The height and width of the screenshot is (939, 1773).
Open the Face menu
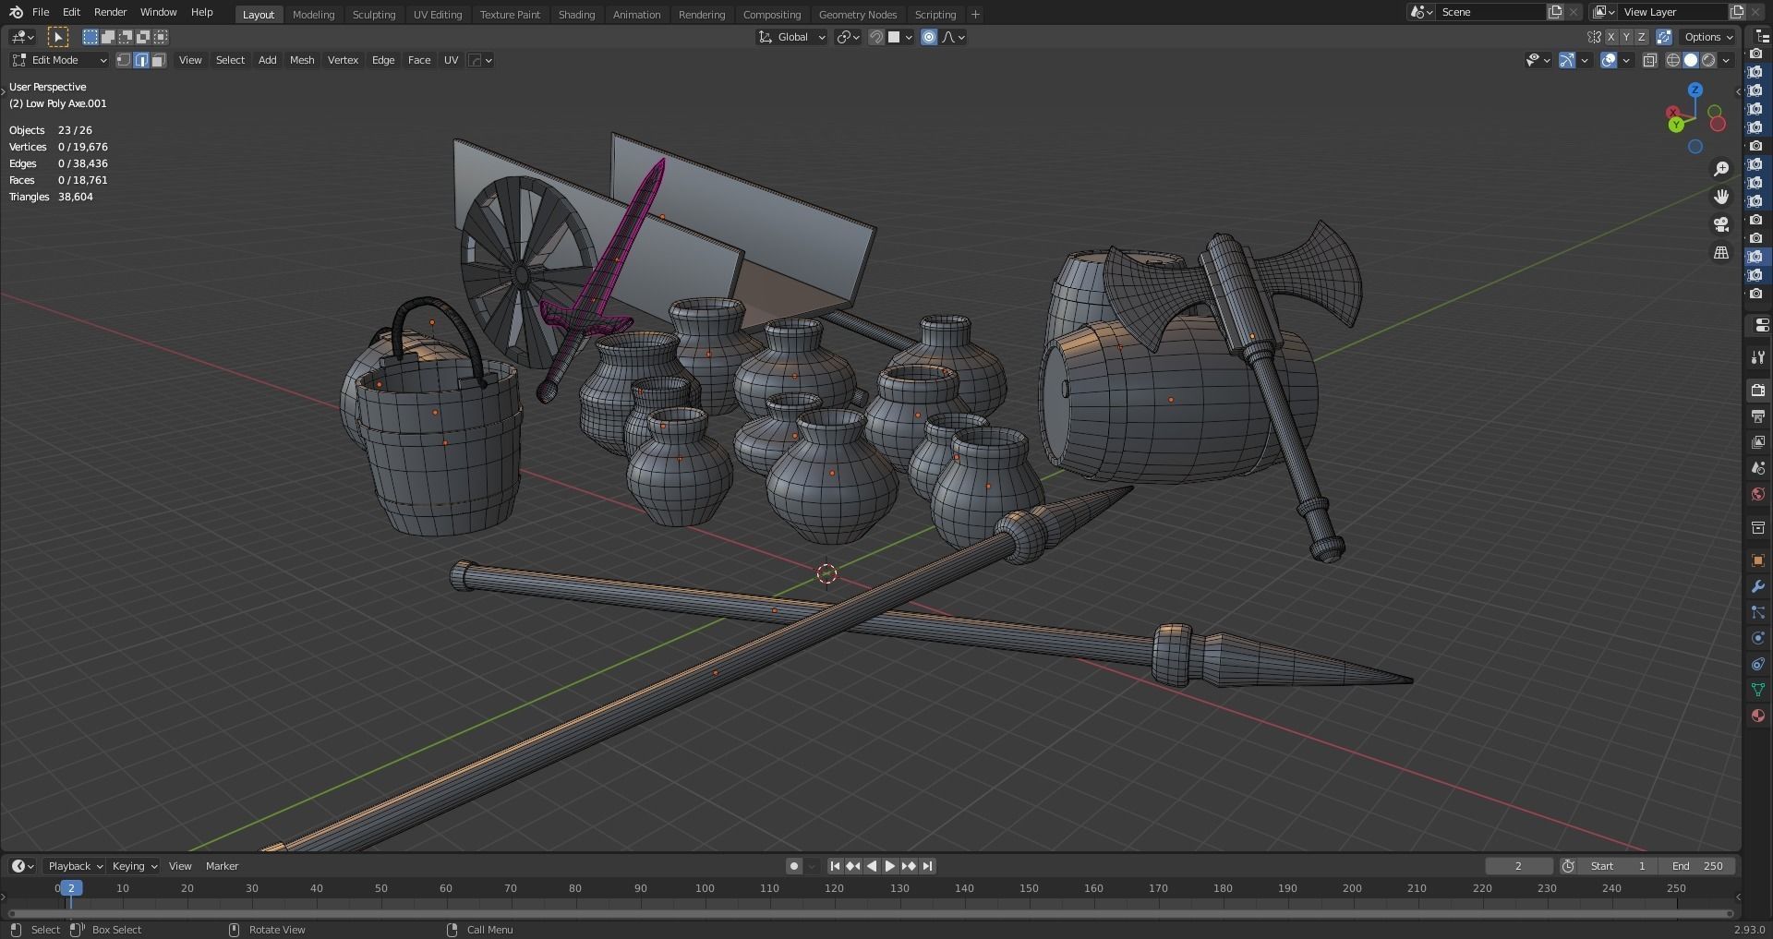[419, 60]
